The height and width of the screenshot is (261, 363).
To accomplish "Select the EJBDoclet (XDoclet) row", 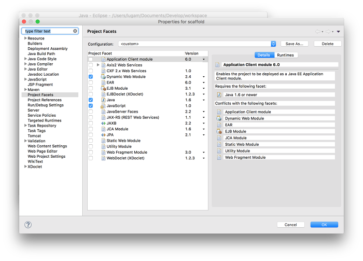I will (x=148, y=94).
